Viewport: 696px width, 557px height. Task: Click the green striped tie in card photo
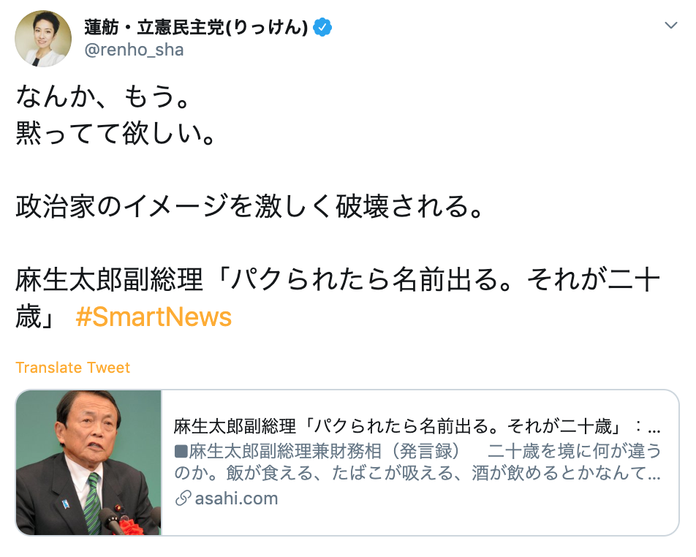tap(92, 502)
